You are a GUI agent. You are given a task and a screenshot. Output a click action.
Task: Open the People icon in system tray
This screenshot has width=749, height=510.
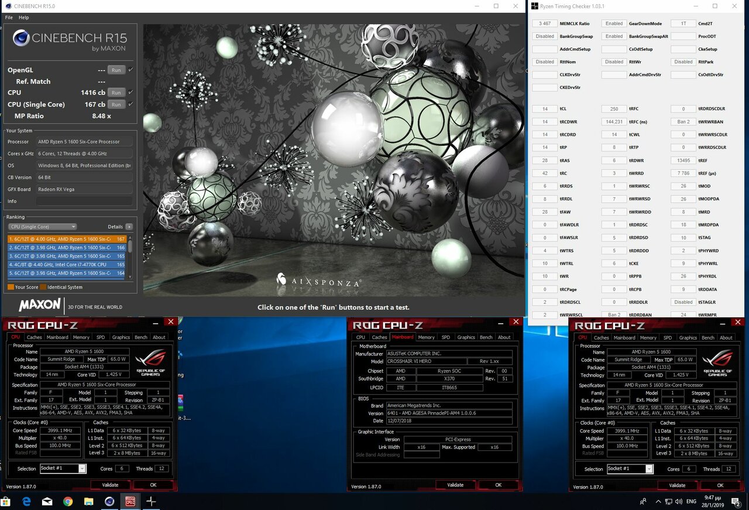[x=644, y=501]
